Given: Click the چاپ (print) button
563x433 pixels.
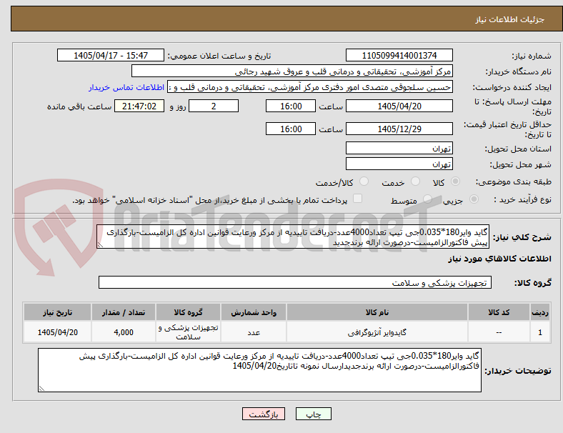Looking at the screenshot, I should tap(313, 414).
